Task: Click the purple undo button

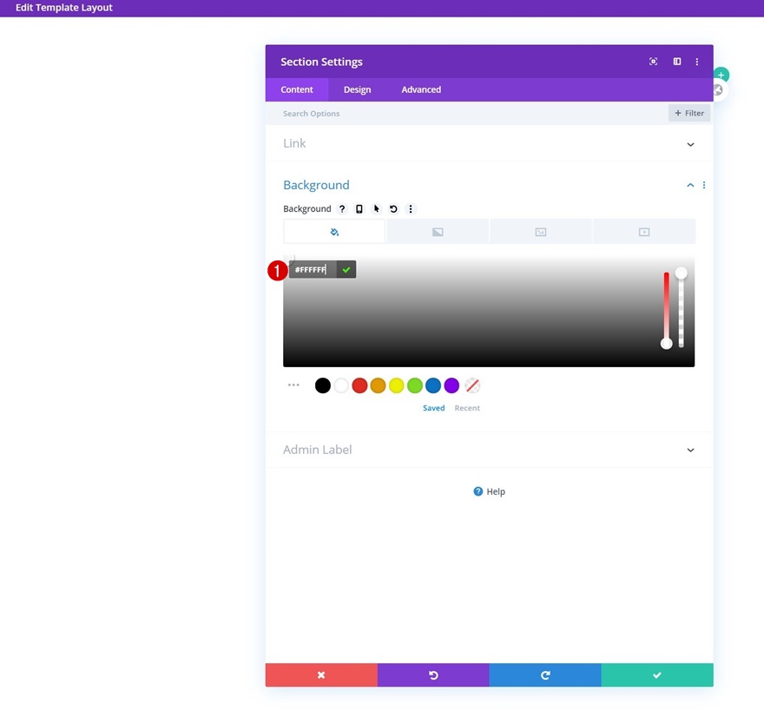Action: tap(433, 675)
